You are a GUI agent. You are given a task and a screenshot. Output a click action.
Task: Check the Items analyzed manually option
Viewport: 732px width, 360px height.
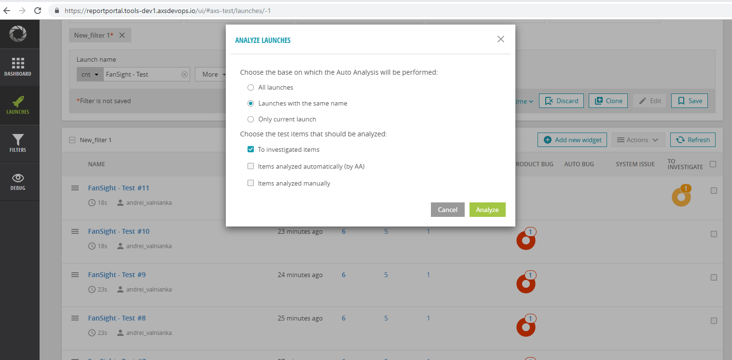tap(250, 183)
